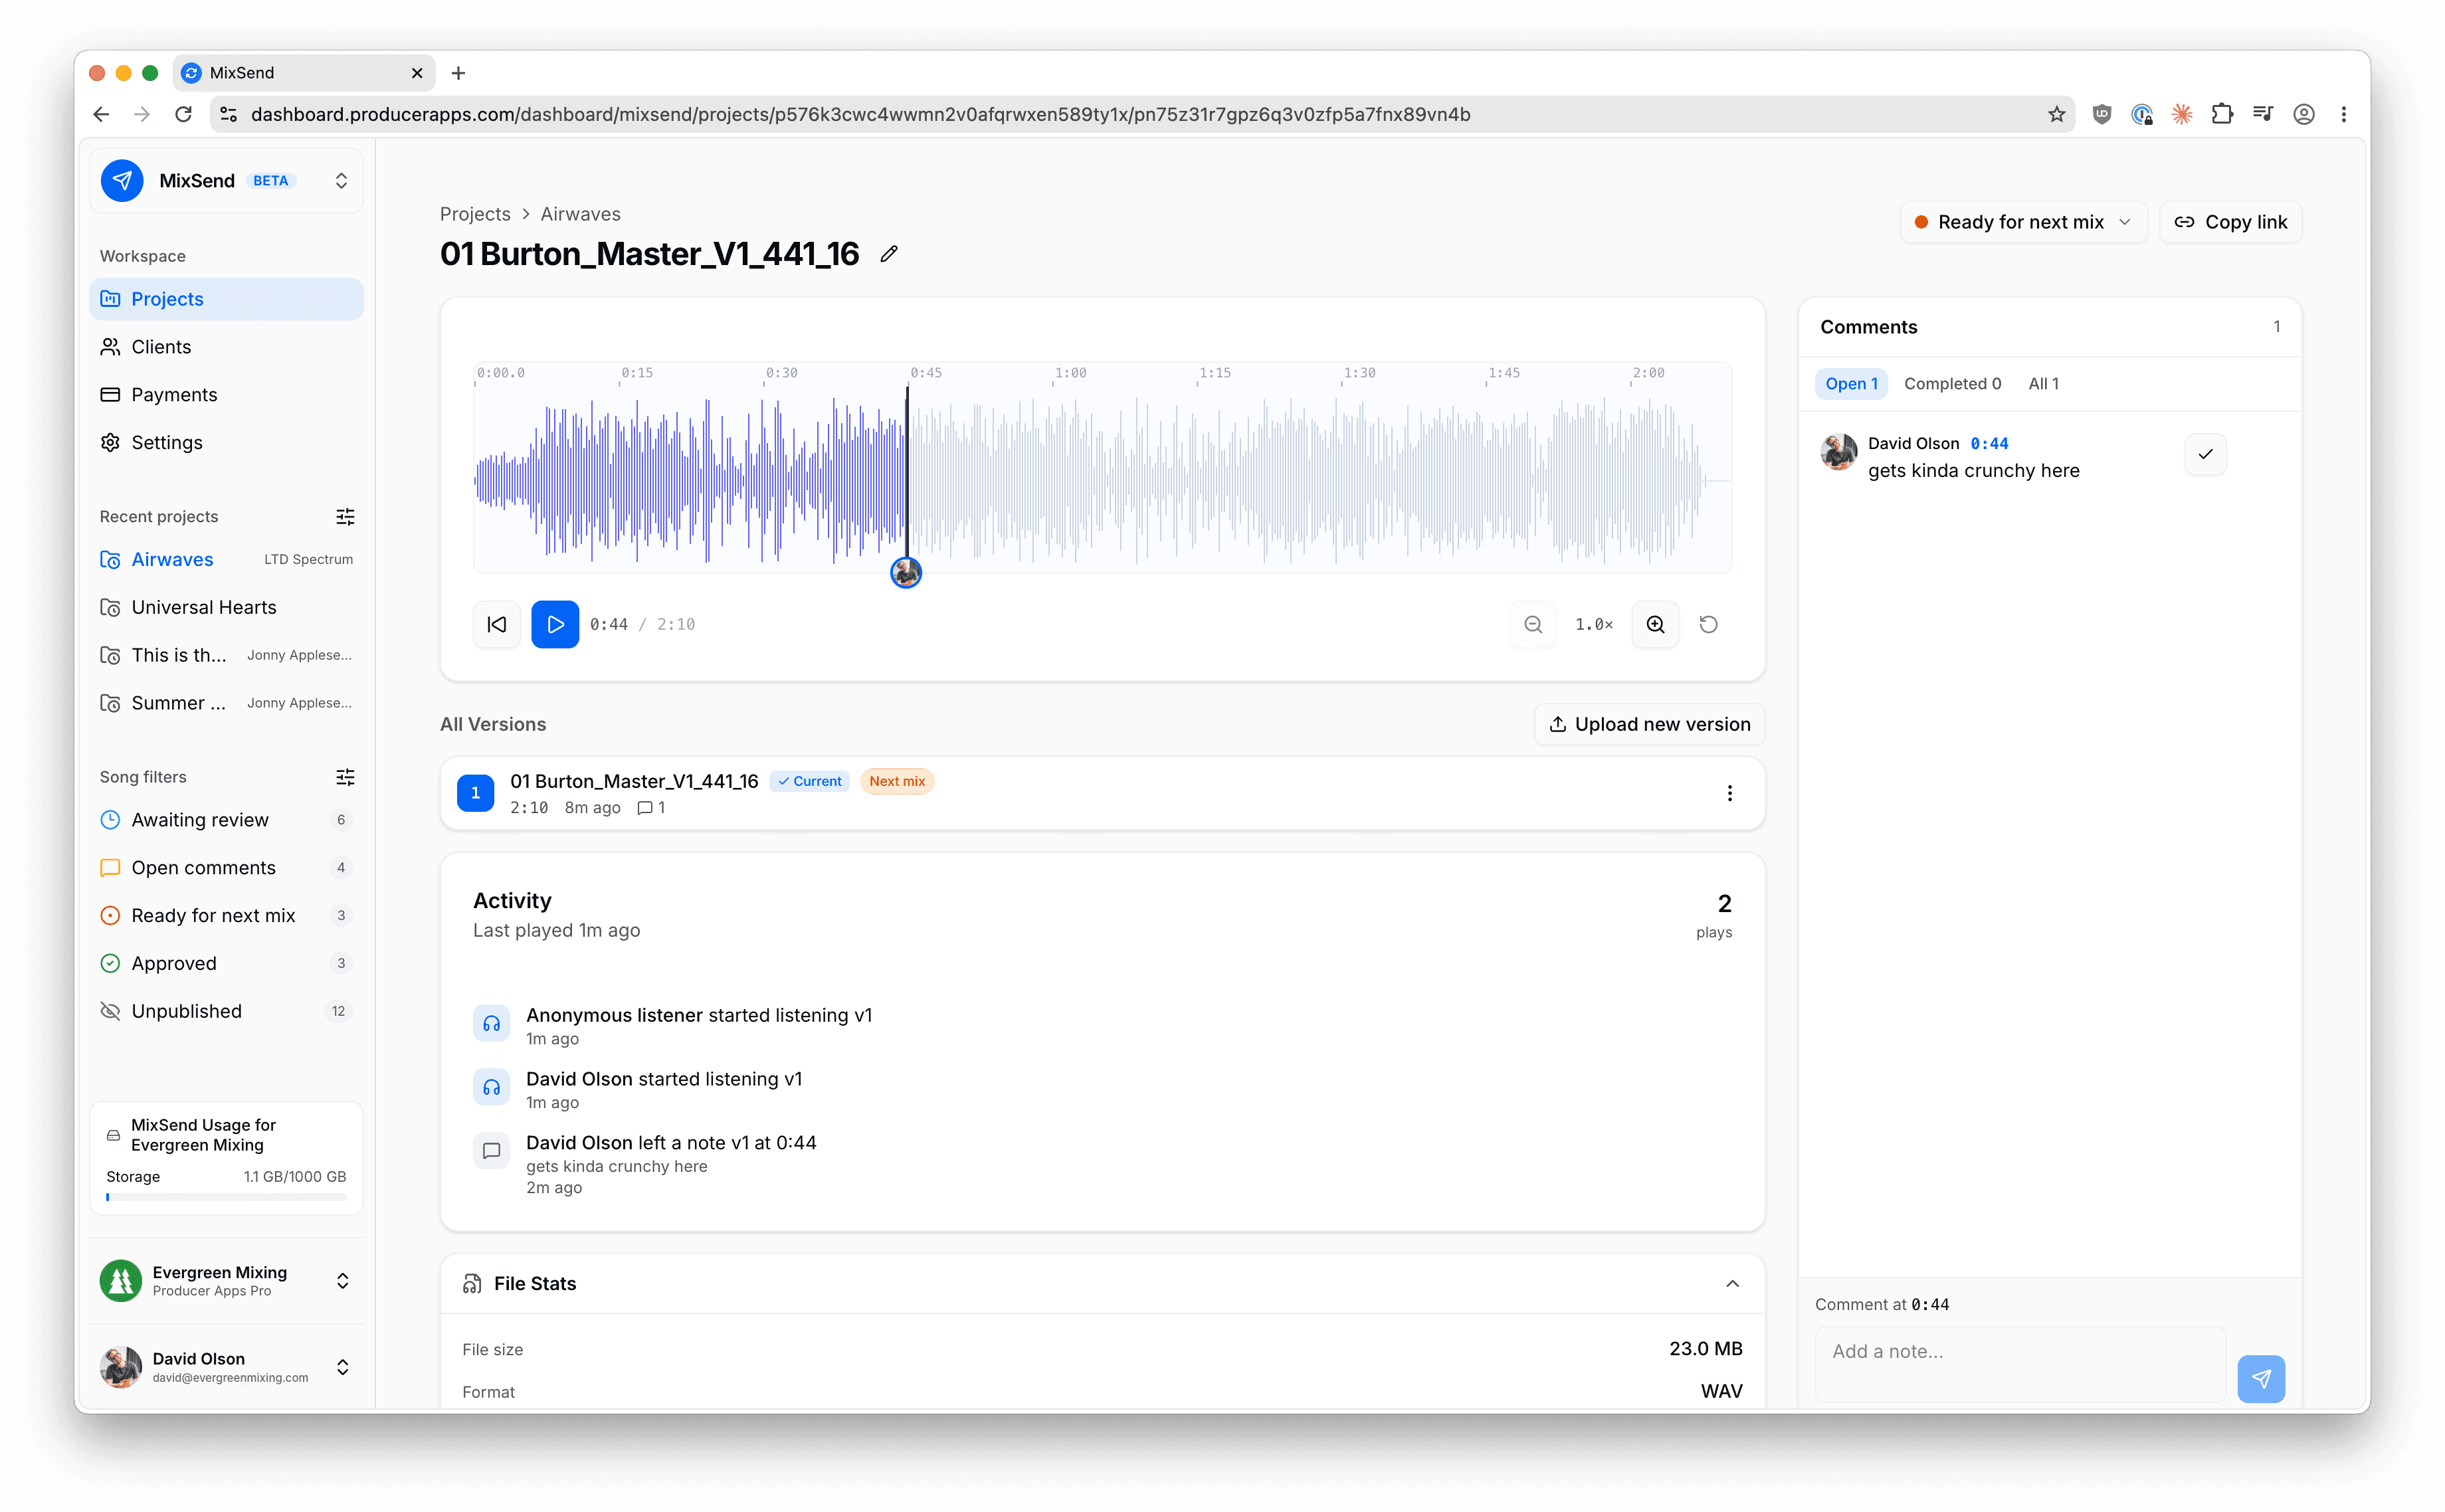This screenshot has width=2445, height=1512.
Task: Click the 1.0× zoom level value
Action: click(1594, 624)
